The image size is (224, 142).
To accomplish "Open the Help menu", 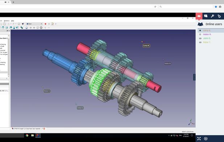I will click(13, 21).
